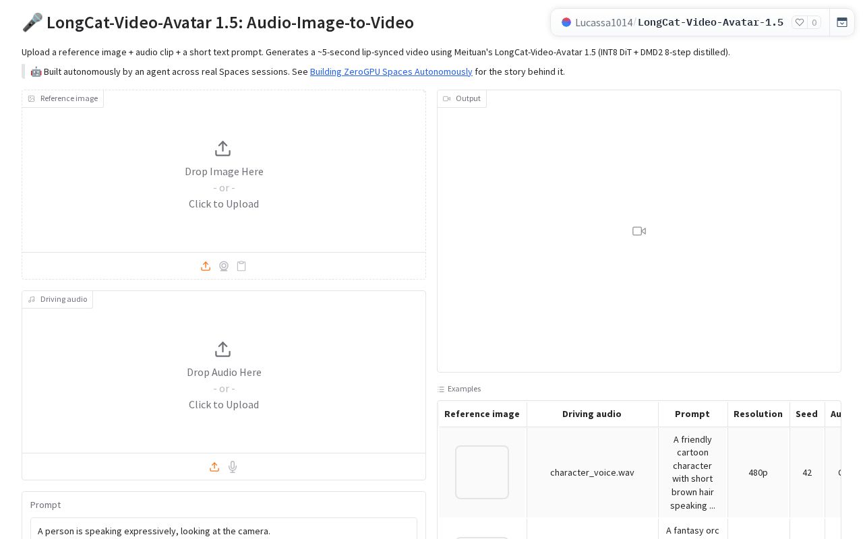This screenshot has height=539, width=863.
Task: Click the video placeholder icon in Output
Action: [x=639, y=231]
